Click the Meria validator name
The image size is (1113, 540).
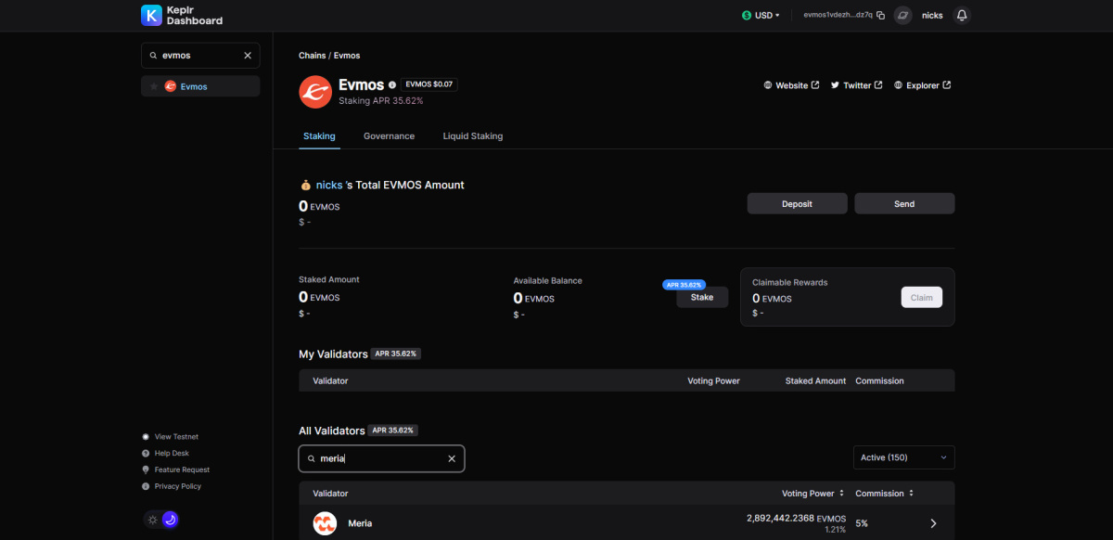coord(360,523)
